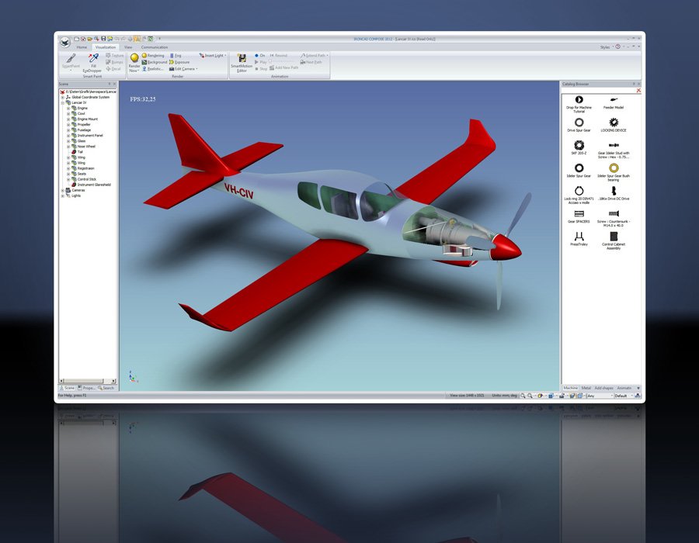The height and width of the screenshot is (543, 699).
Task: Switch to the View ribbon tab
Action: [128, 47]
